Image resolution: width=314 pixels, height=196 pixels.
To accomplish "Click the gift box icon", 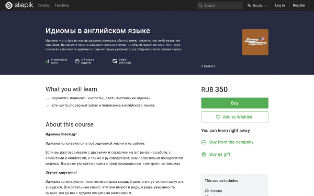I will pyautogui.click(x=204, y=154).
